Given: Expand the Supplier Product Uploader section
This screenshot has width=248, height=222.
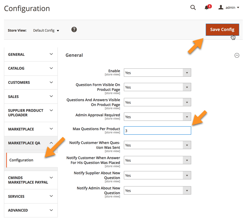Looking at the screenshot, I should (x=31, y=113).
